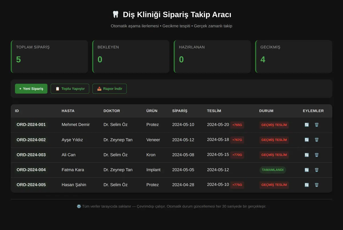This screenshot has height=230, width=343.
Task: Click the Teslim column header
Action: 214,111
